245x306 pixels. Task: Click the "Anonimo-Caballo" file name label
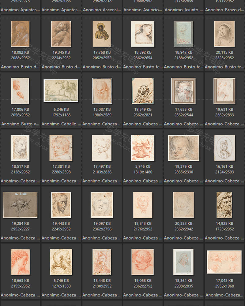(61, 124)
